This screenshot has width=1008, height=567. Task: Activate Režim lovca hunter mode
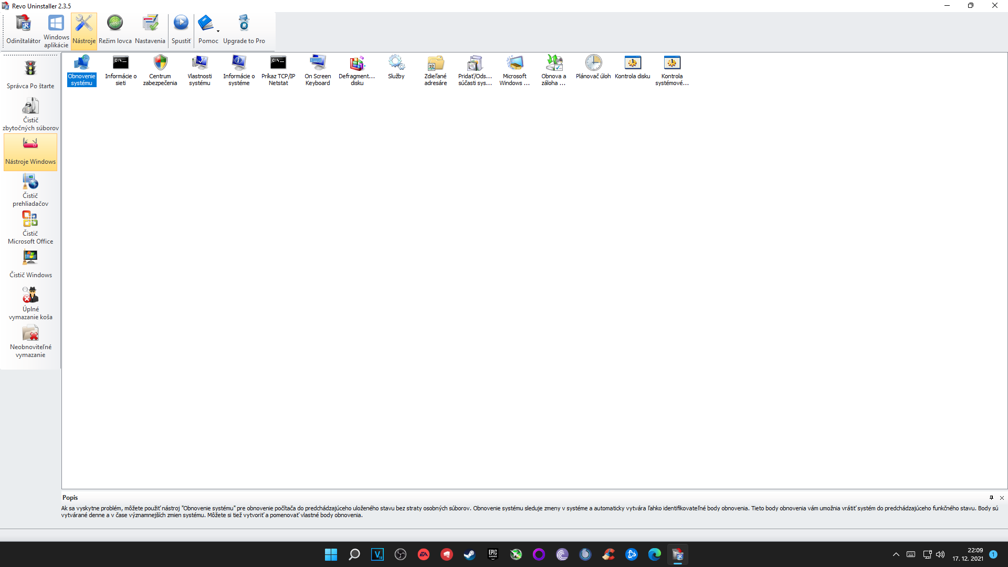[x=115, y=30]
